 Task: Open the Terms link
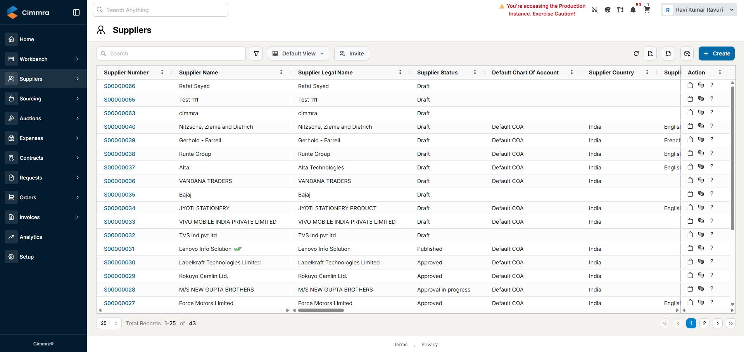click(x=400, y=345)
